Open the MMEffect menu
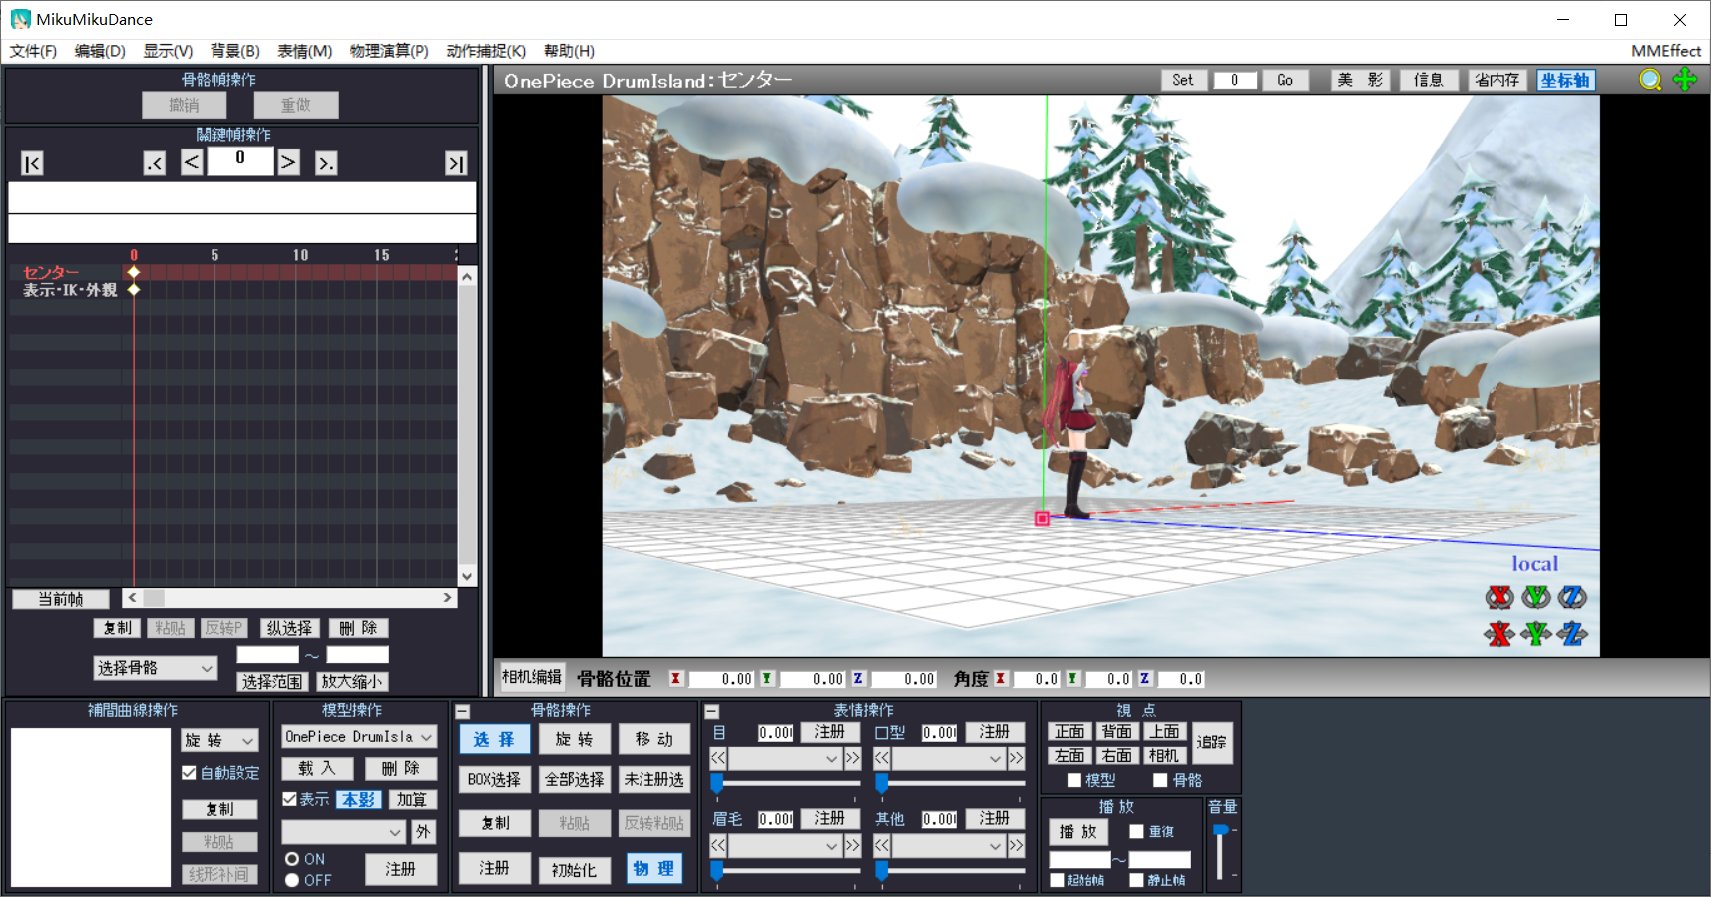The image size is (1711, 897). 1666,51
